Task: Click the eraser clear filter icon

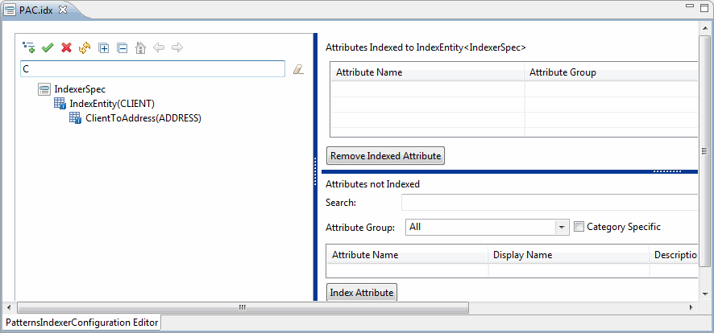Action: click(x=298, y=69)
